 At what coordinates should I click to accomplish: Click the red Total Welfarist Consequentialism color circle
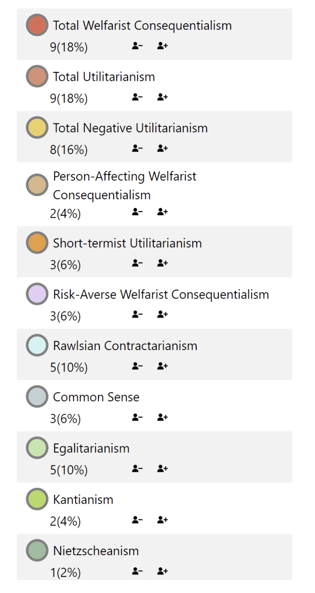(37, 25)
